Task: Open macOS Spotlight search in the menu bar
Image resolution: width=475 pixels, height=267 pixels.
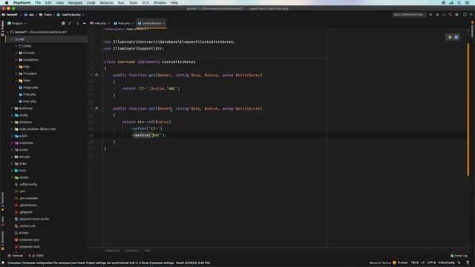Action: [459, 3]
